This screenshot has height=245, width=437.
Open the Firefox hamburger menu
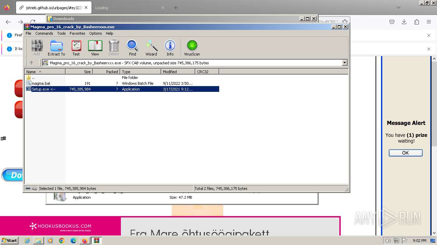pyautogui.click(x=429, y=22)
